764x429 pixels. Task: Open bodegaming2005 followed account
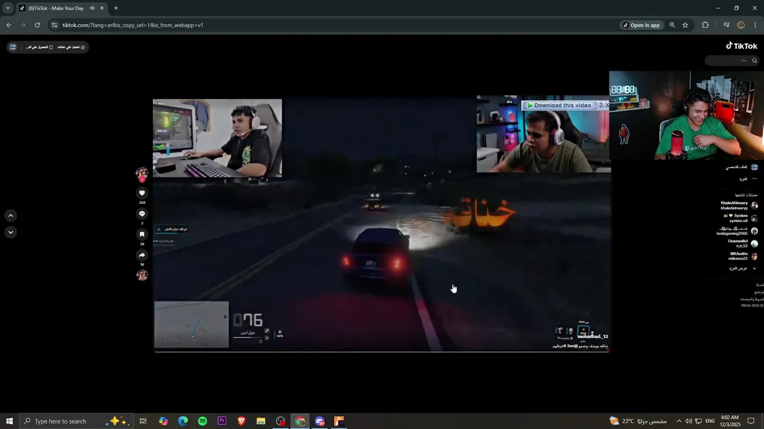[x=737, y=231]
